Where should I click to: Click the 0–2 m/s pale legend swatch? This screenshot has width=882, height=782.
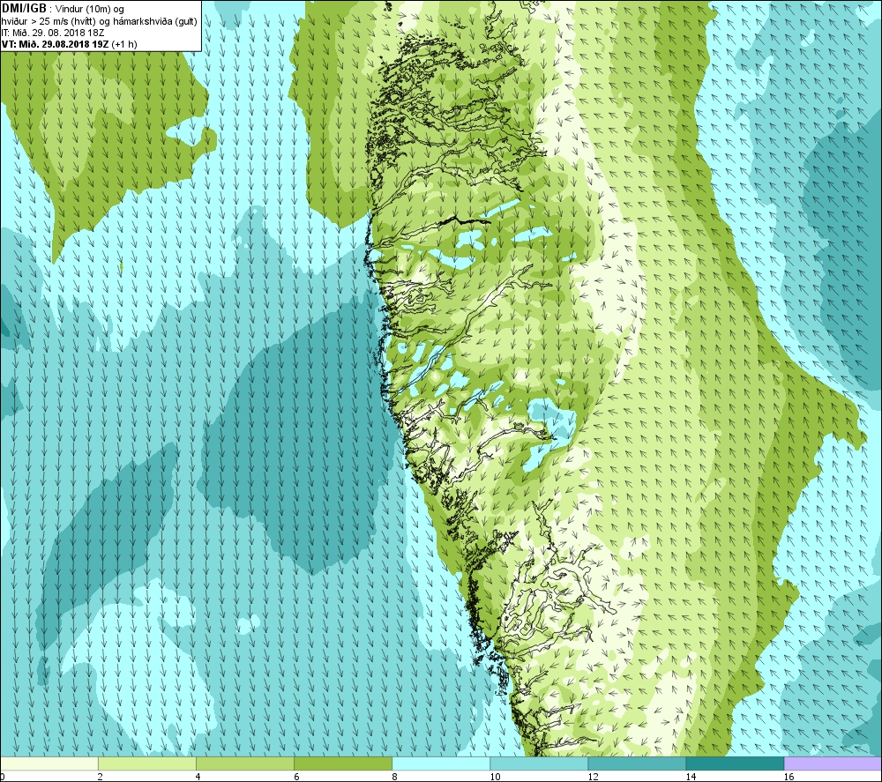pyautogui.click(x=49, y=763)
